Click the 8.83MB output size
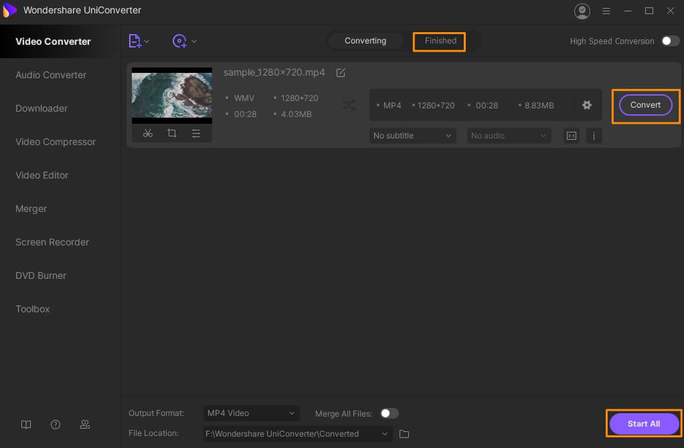This screenshot has width=684, height=448. click(539, 106)
